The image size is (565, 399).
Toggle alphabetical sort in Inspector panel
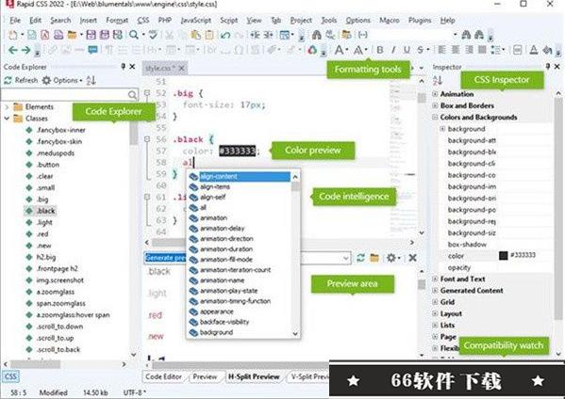coord(438,80)
